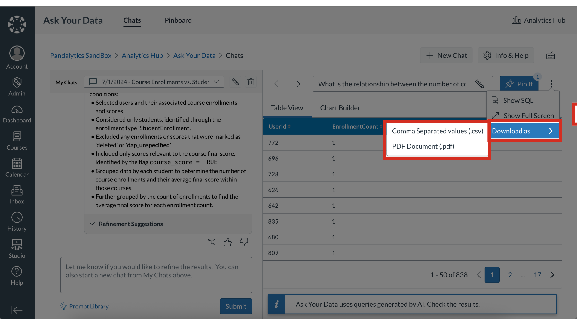The height and width of the screenshot is (325, 577).
Task: Go to next results page arrow
Action: [x=552, y=275]
